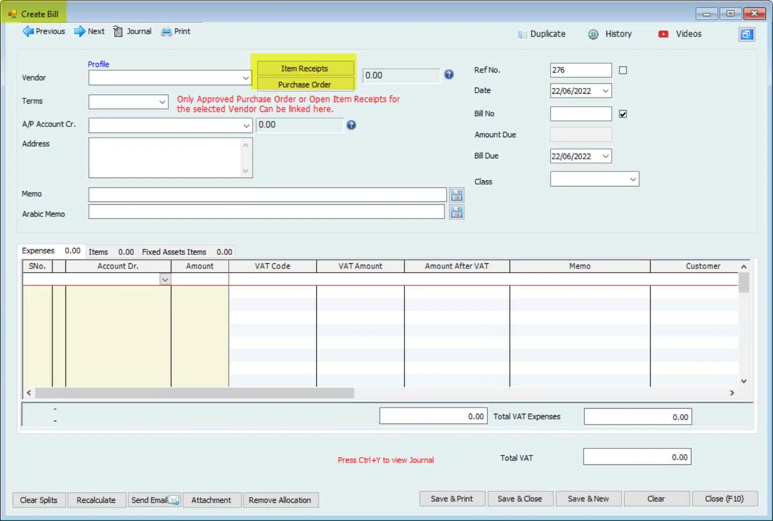Image resolution: width=773 pixels, height=521 pixels.
Task: Click the Attachment button
Action: click(211, 500)
